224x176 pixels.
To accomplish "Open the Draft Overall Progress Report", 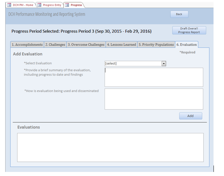I will [x=189, y=30].
